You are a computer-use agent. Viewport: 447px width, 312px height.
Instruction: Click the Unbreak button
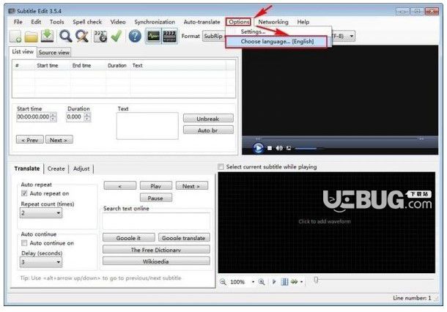(x=208, y=119)
